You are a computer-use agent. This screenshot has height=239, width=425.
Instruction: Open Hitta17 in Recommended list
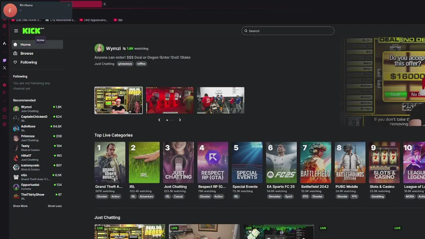click(37, 157)
